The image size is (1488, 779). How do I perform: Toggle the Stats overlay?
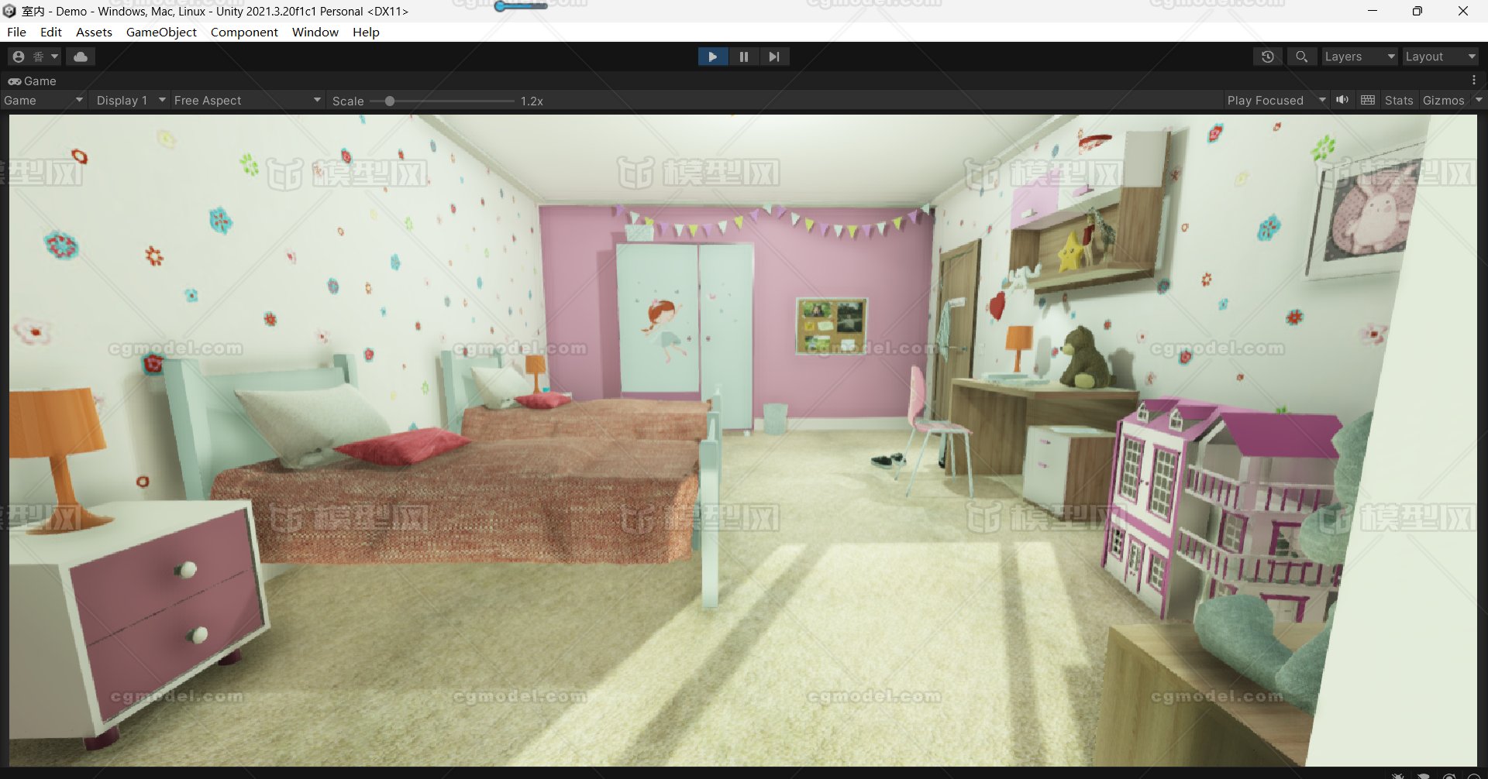pos(1399,101)
